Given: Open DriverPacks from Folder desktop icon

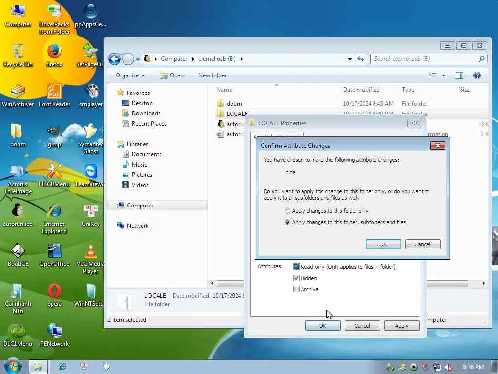Looking at the screenshot, I should click(54, 19).
